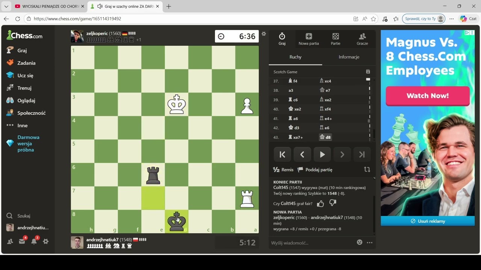
Task: Select the white king on the board
Action: pos(177,104)
